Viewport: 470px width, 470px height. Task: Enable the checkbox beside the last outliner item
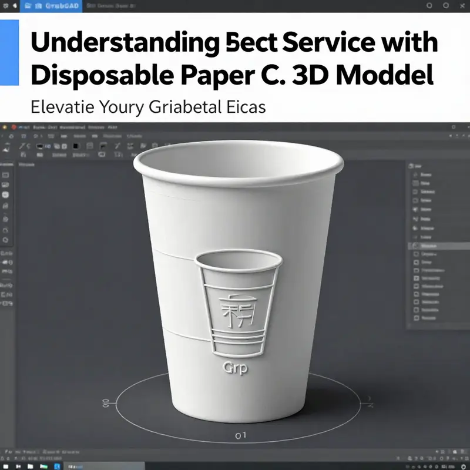(416, 317)
